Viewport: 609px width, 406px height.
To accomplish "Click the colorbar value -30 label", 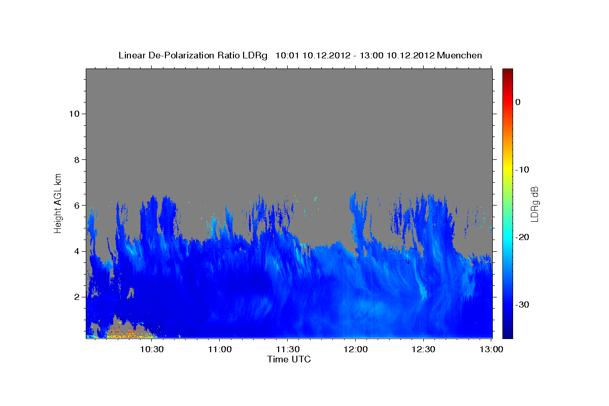I will [522, 304].
